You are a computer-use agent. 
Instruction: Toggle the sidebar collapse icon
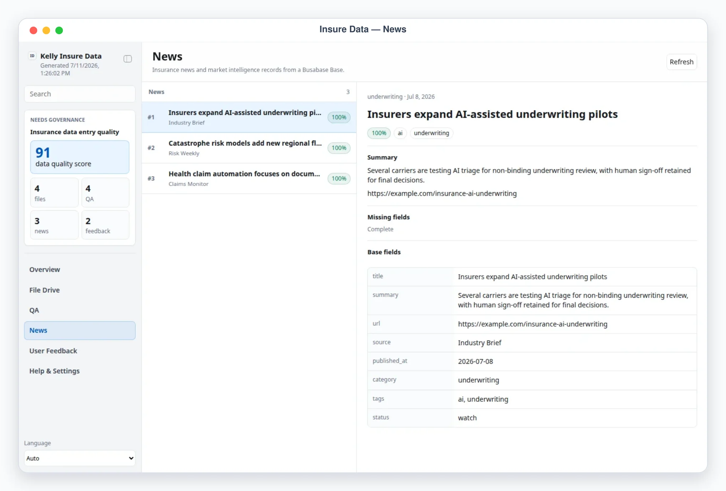click(128, 59)
